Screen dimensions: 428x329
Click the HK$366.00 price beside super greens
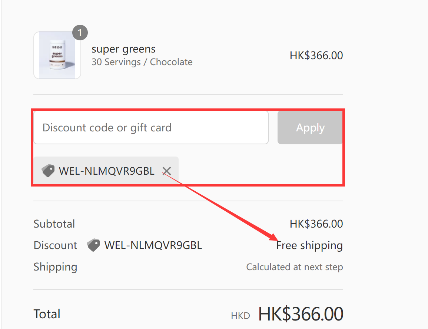[x=316, y=55]
